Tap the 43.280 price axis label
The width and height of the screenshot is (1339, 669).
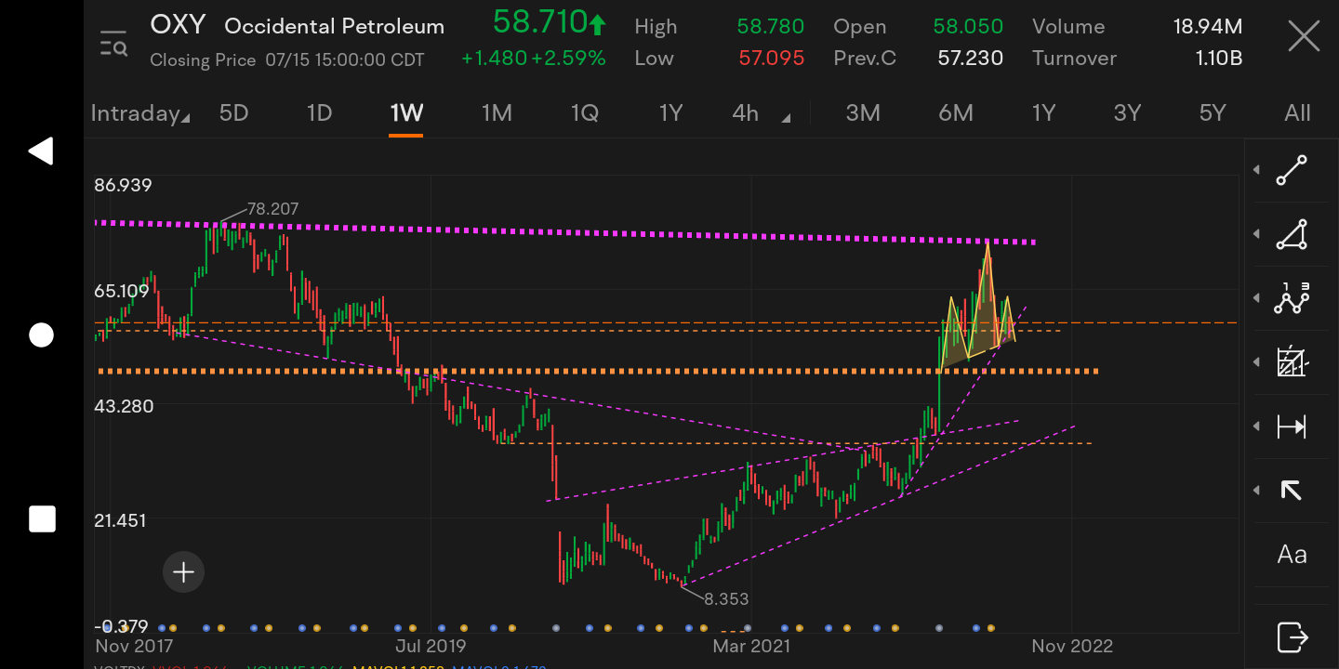point(122,406)
